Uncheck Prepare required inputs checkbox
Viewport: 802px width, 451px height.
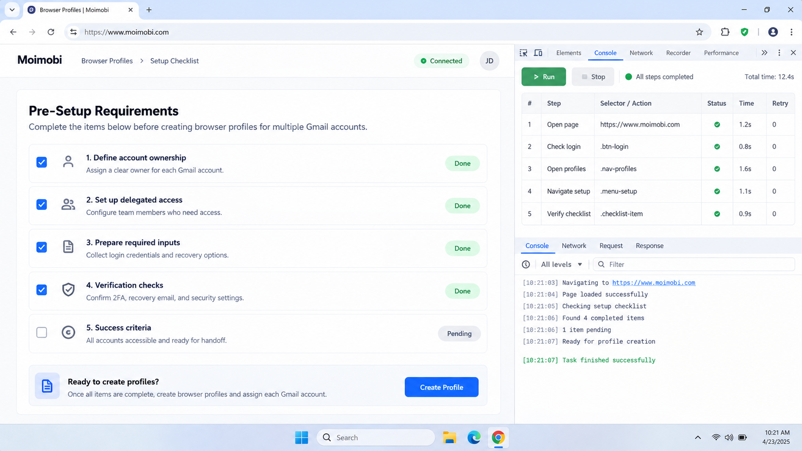click(x=42, y=247)
